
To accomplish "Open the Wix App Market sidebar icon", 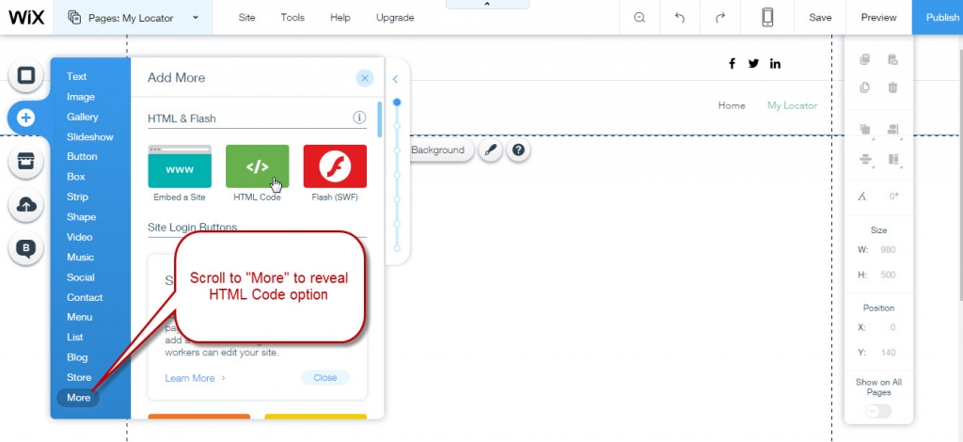I will coord(26,162).
